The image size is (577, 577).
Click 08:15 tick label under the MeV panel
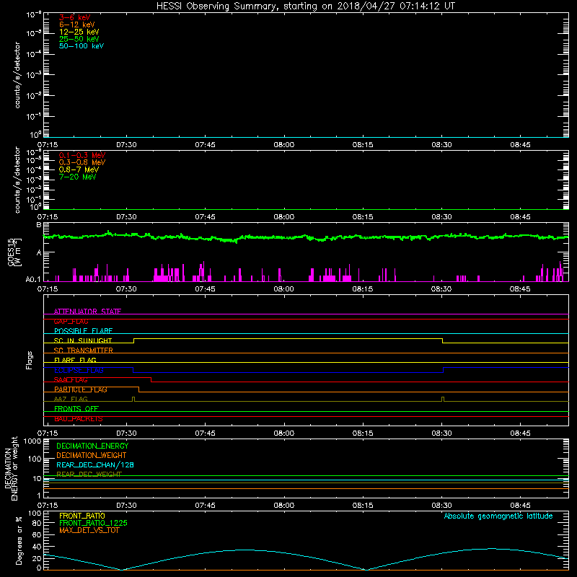tap(363, 217)
